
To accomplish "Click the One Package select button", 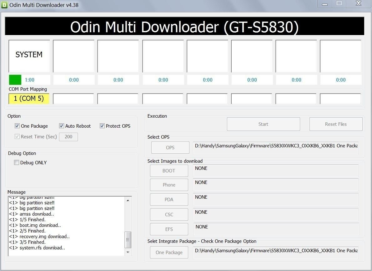I will point(169,252).
